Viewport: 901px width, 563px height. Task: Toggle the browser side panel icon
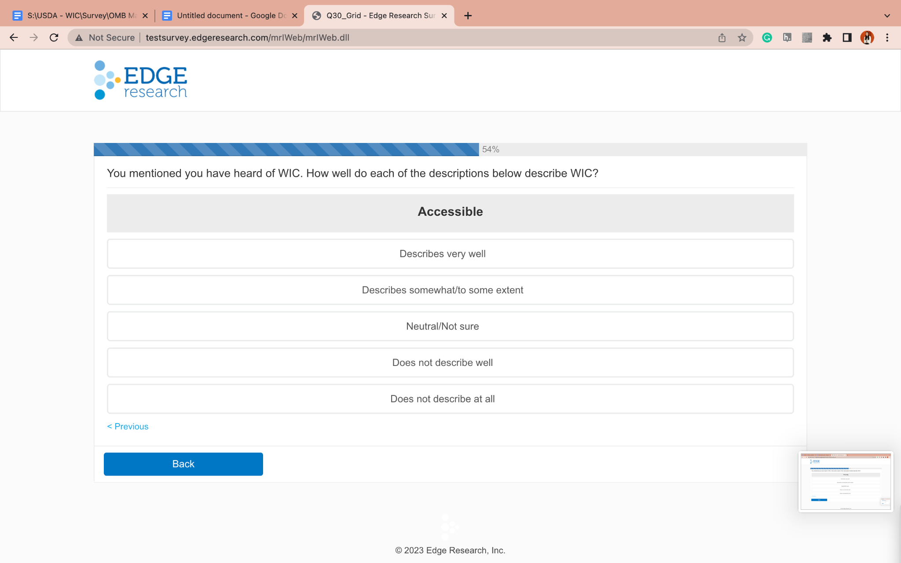pos(847,38)
